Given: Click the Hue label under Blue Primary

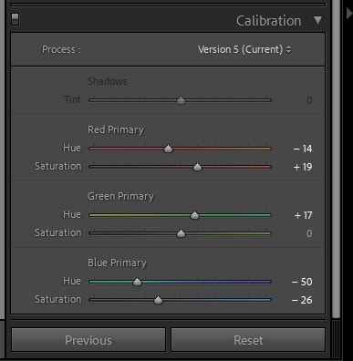Looking at the screenshot, I should coord(72,281).
